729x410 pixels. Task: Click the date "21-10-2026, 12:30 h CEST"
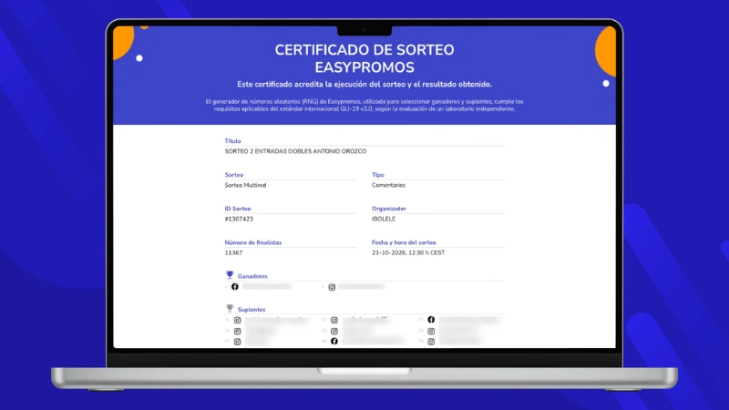coord(408,253)
